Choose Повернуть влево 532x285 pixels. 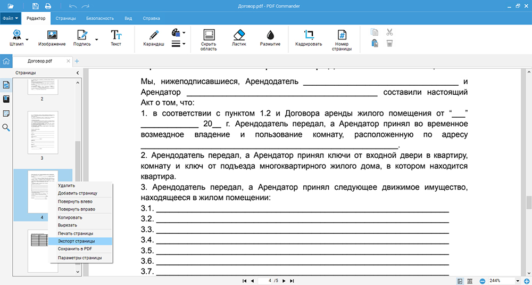pos(80,201)
